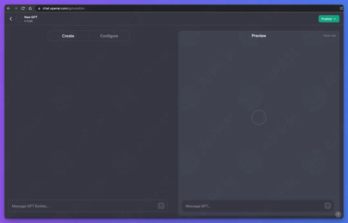Open the green Publish dropdown

[x=329, y=19]
